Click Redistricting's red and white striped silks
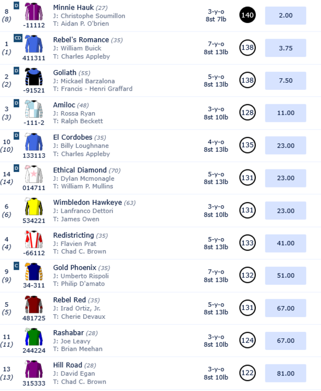321x391 pixels. click(34, 240)
